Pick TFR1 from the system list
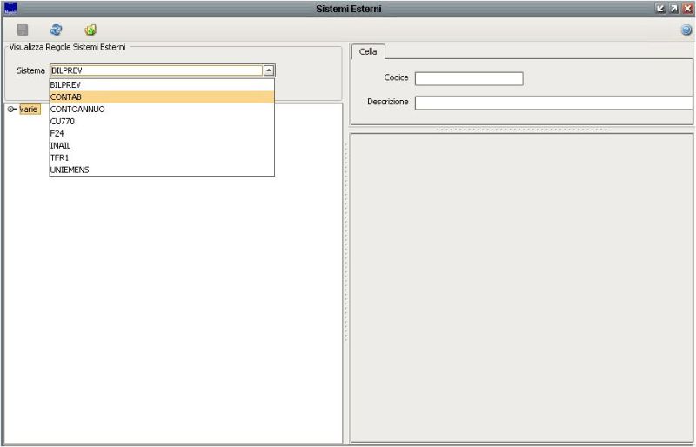The image size is (696, 447). [x=59, y=157]
